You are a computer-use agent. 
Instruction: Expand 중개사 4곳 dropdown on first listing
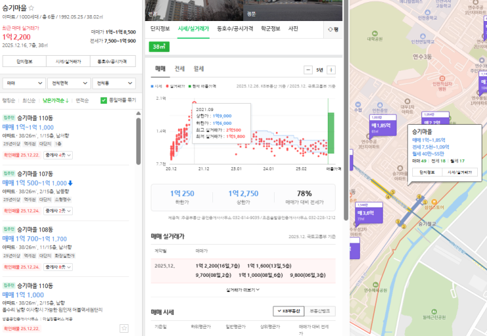coord(58,155)
